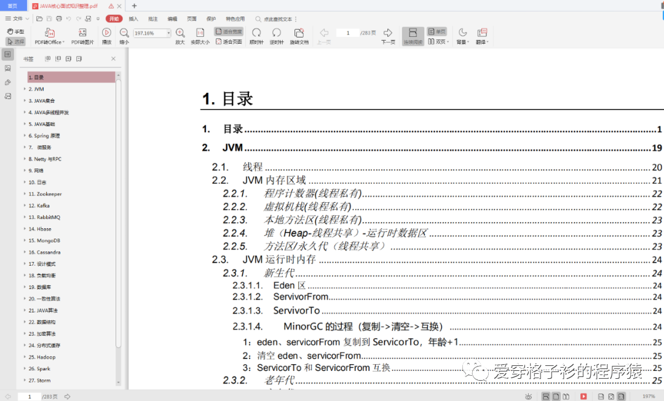Open PDF转Office converter
Viewport: 664px width, 401px height.
(50, 36)
